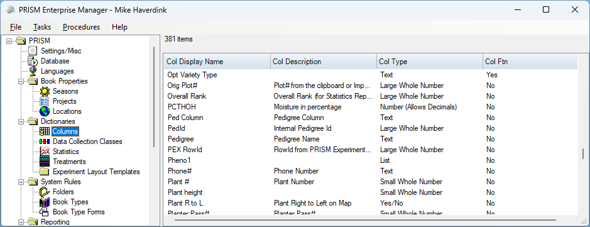
Task: Sort by Col Ftn header
Action: pyautogui.click(x=530, y=62)
